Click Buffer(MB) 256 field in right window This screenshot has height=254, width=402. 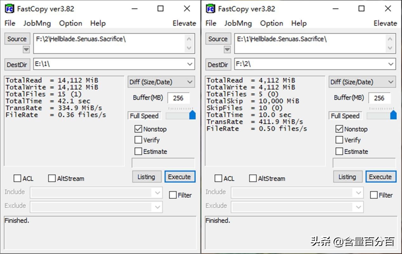[x=379, y=98]
